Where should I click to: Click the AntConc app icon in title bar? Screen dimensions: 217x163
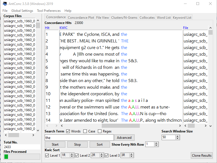[x=4, y=4]
